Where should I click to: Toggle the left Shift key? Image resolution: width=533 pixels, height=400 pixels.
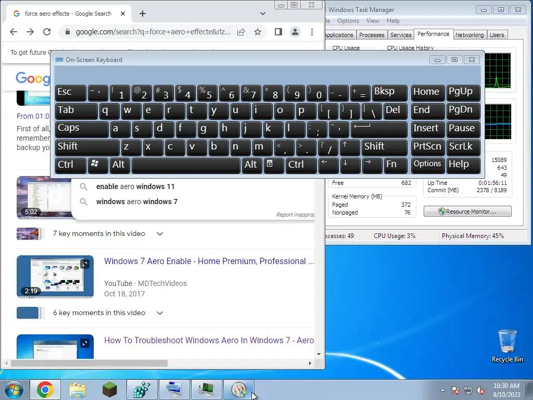tap(87, 147)
